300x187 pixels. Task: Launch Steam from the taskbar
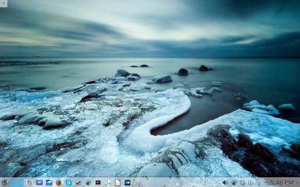tap(79, 182)
